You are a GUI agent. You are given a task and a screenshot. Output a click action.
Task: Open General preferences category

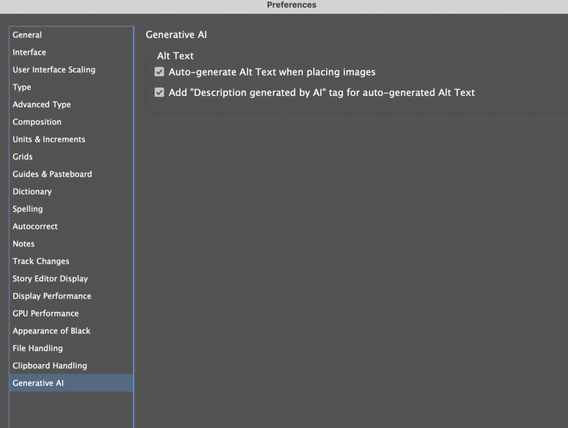[x=27, y=35]
